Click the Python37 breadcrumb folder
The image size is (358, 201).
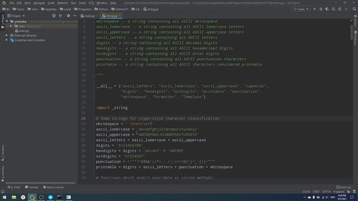coord(120,9)
